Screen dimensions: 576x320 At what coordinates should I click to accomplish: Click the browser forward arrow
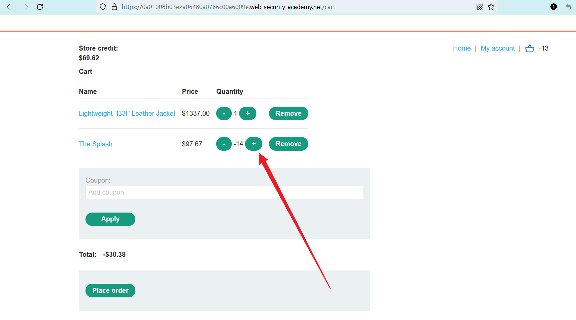(x=25, y=7)
